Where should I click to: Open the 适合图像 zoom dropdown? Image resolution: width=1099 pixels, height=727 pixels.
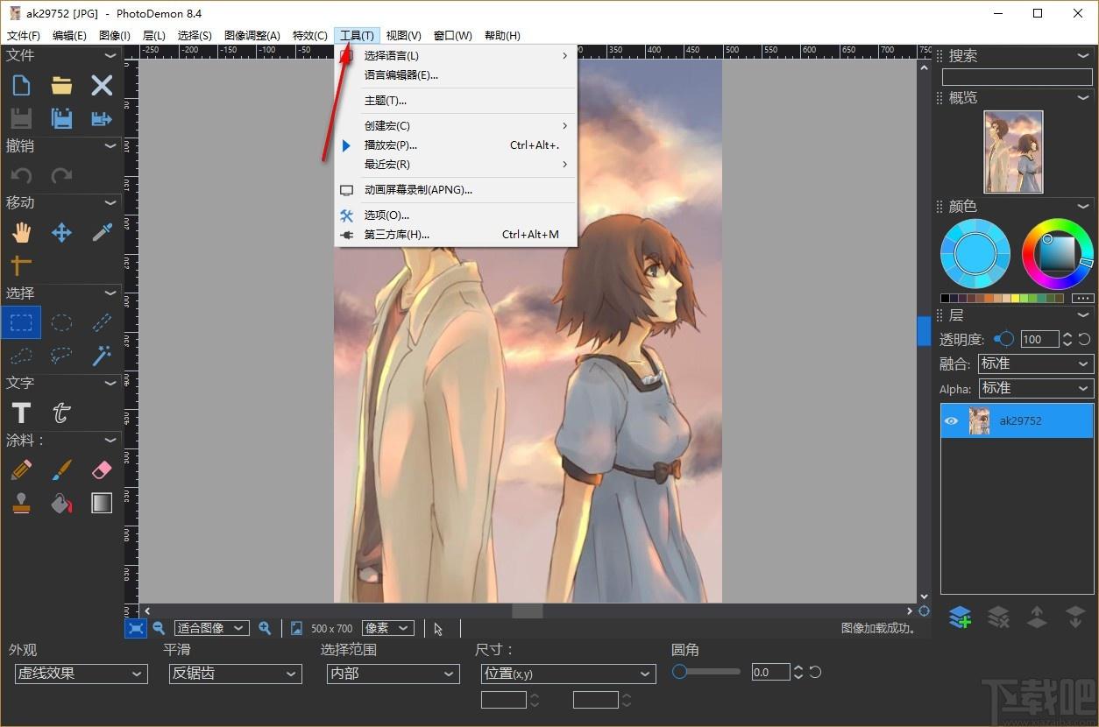coord(211,628)
